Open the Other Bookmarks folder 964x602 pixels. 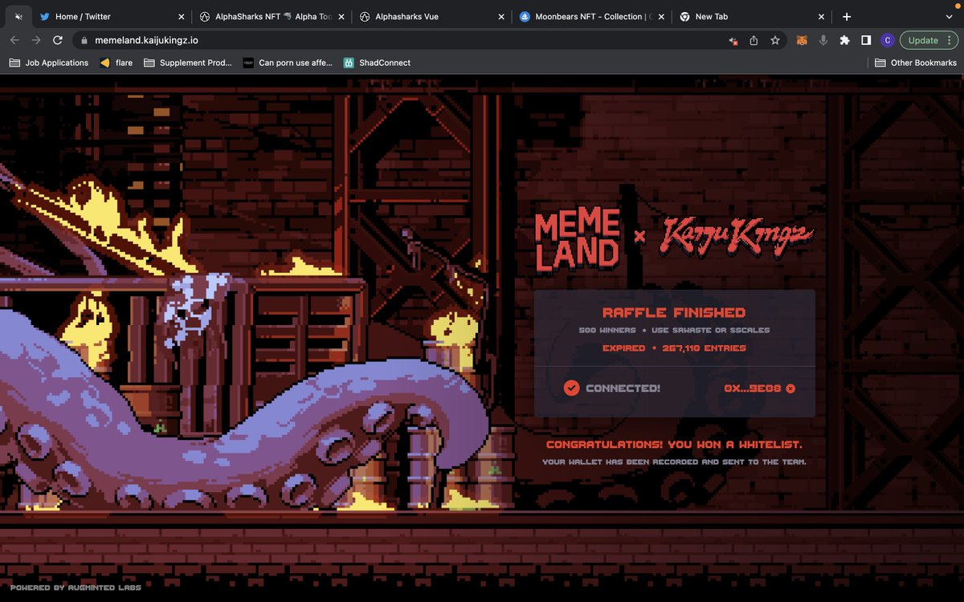pyautogui.click(x=916, y=63)
